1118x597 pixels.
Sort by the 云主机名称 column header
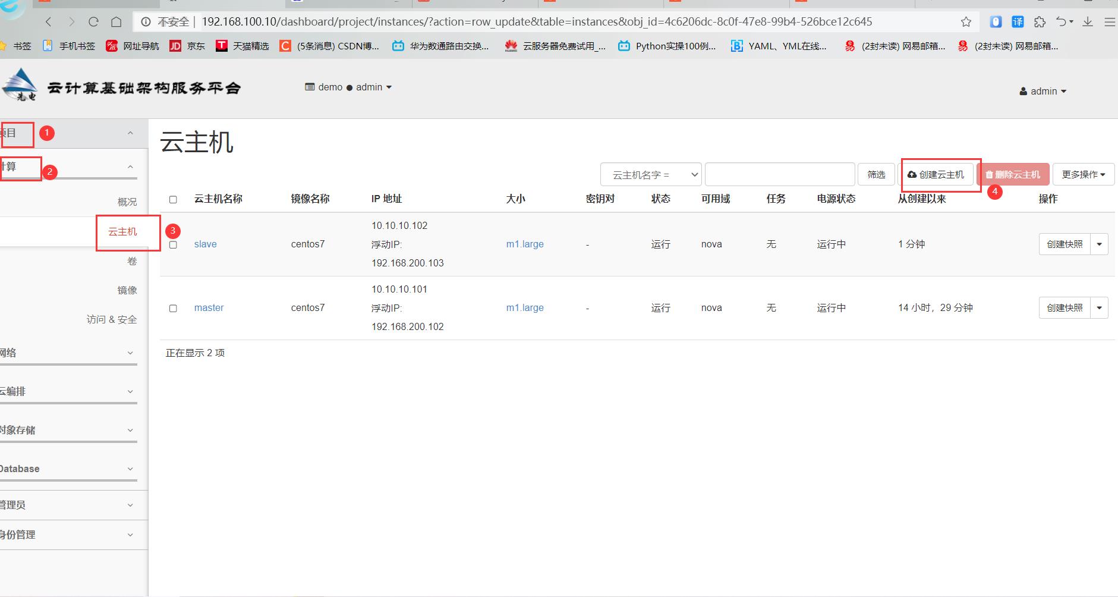tap(218, 199)
